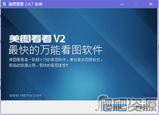The image size is (159, 115).
Task: Click the 美图看看 app icon in title bar
Action: 4,4
